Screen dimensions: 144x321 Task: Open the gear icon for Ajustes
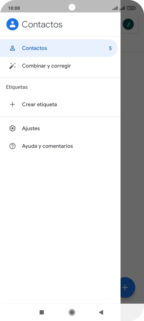coord(12,128)
